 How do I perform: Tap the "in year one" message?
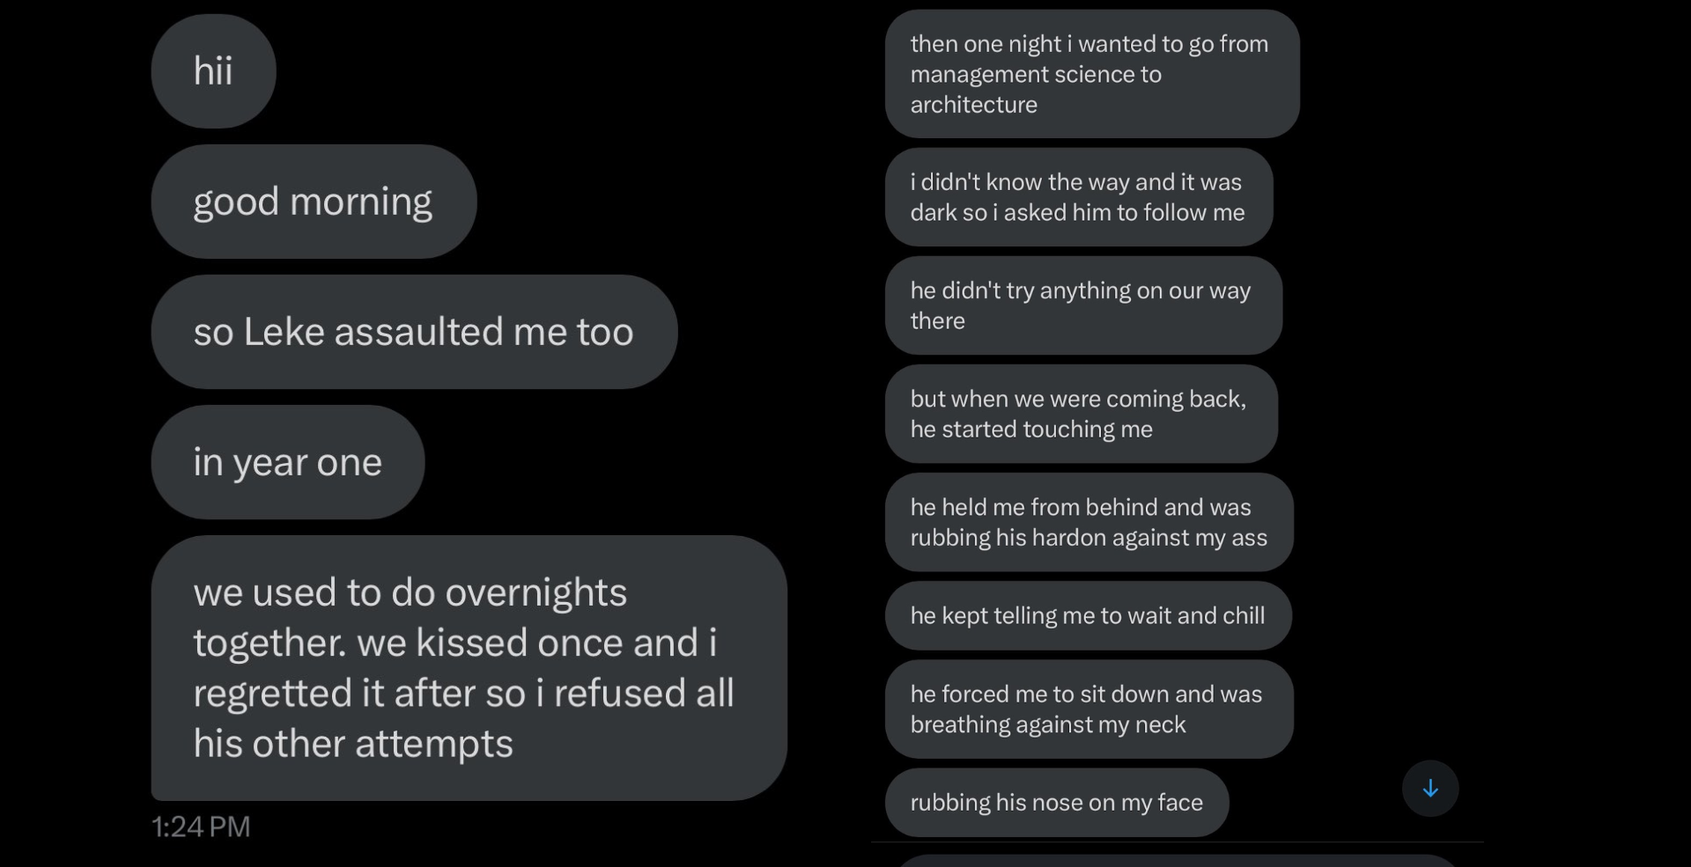click(x=287, y=462)
